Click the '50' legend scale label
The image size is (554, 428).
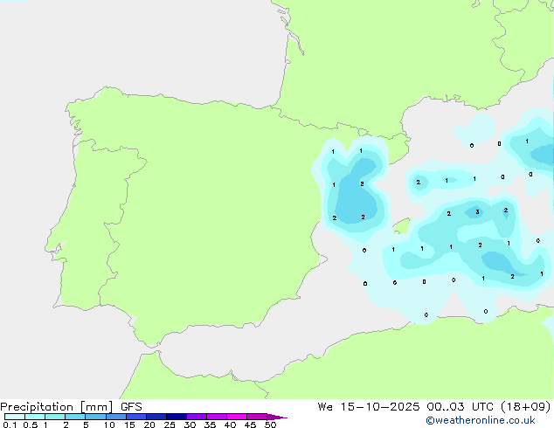(271, 425)
